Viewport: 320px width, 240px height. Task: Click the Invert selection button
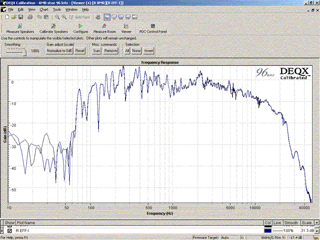pos(149,51)
